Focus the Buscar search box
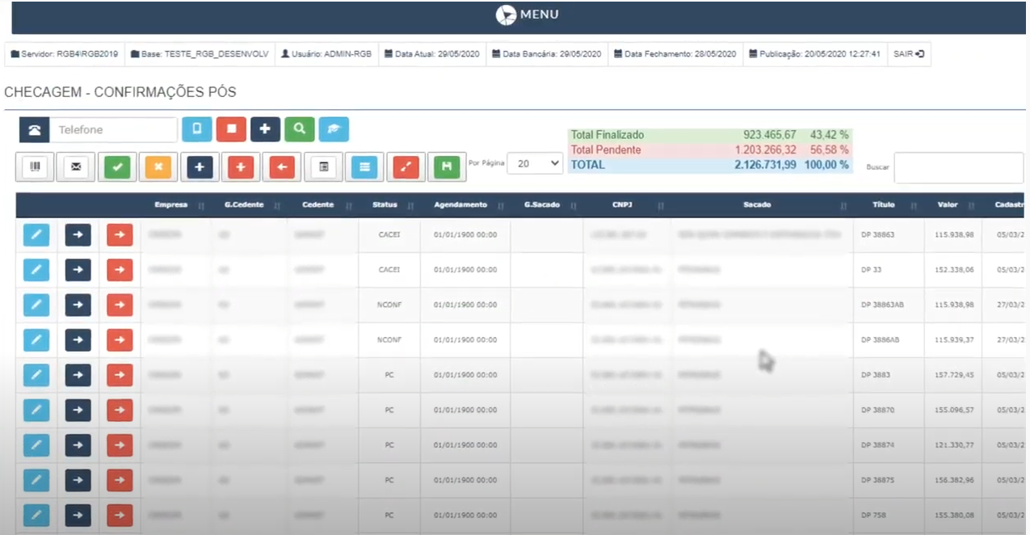The height and width of the screenshot is (535, 1030). click(x=958, y=168)
